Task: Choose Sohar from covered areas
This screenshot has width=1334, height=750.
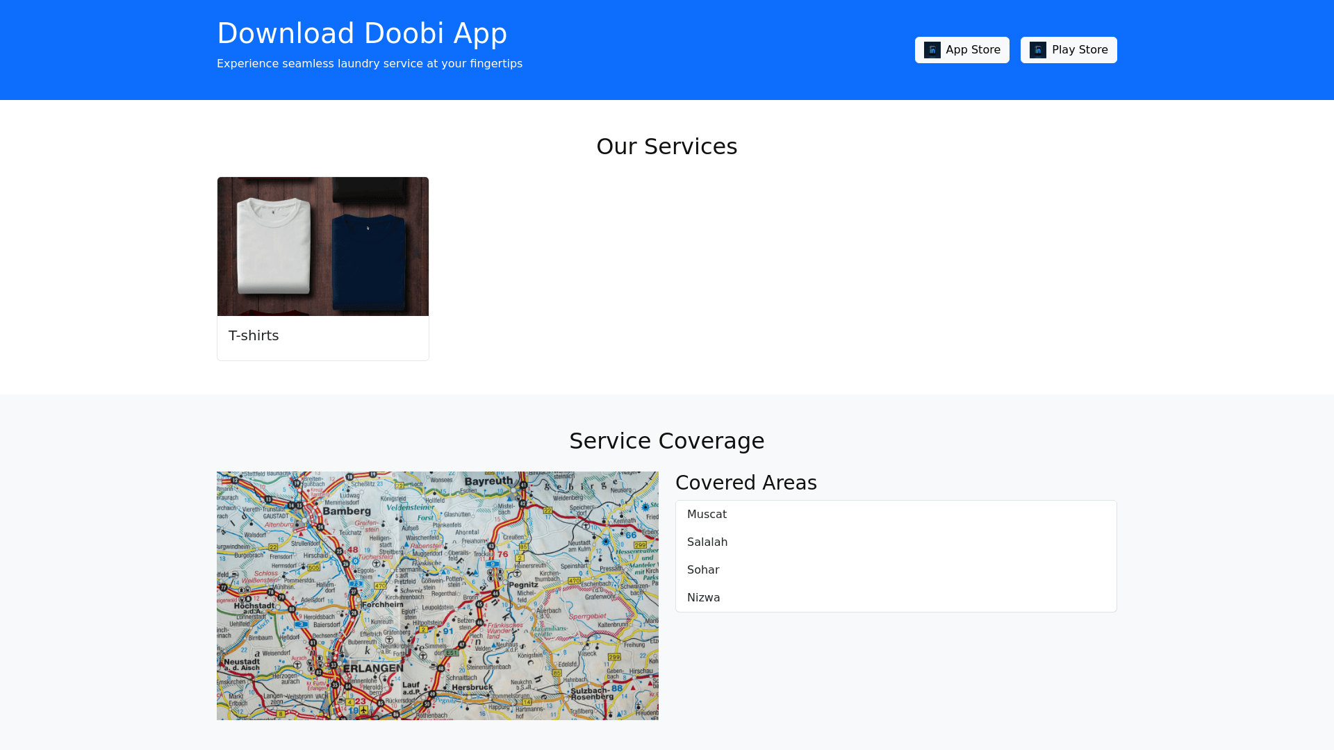Action: [702, 570]
